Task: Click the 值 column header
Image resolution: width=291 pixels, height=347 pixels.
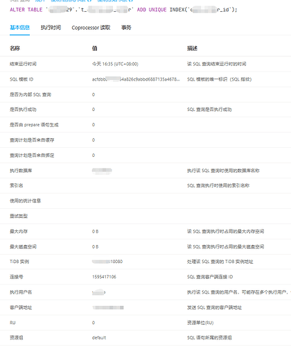Action: 94,48
